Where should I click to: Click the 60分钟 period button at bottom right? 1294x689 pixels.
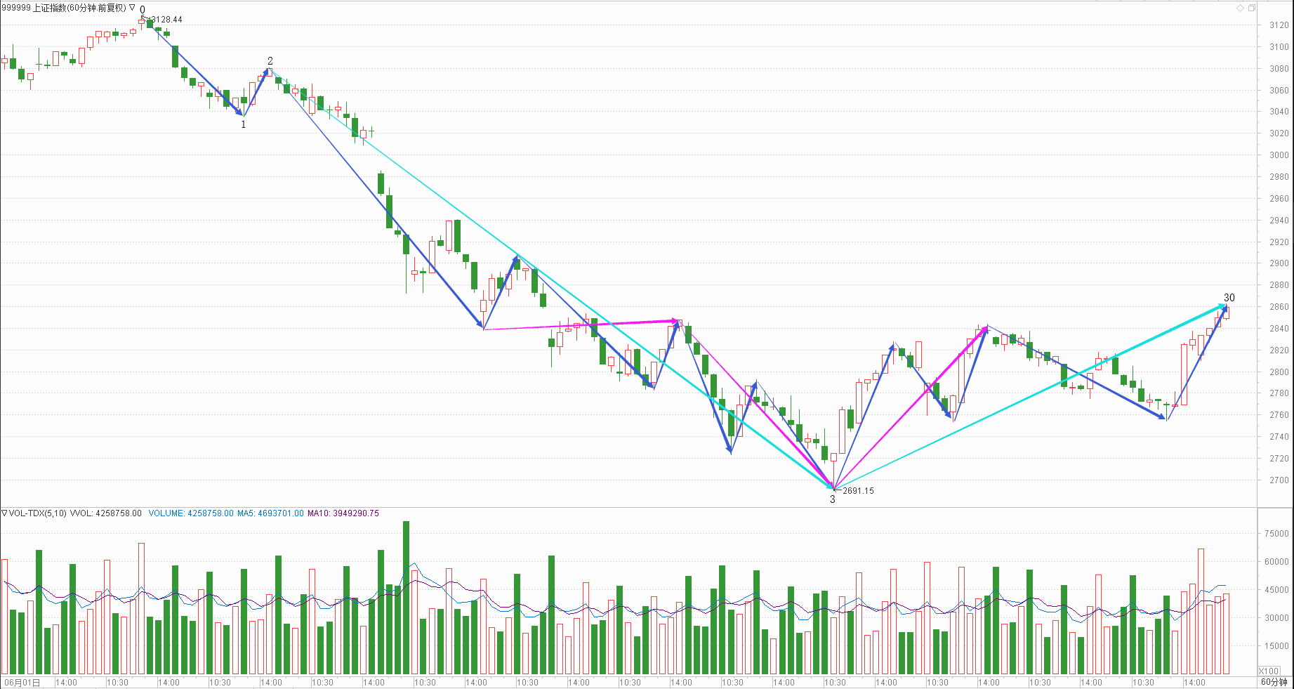(1274, 682)
